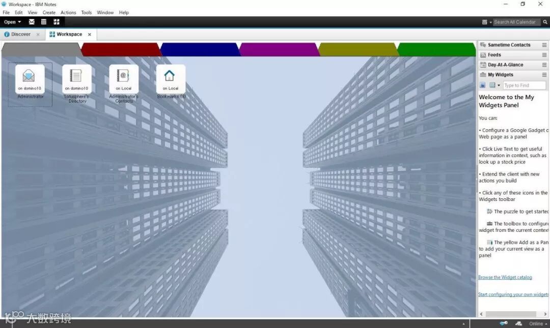This screenshot has width=550, height=328.
Task: Click the My Widgets toolbox icon
Action: pyautogui.click(x=483, y=75)
